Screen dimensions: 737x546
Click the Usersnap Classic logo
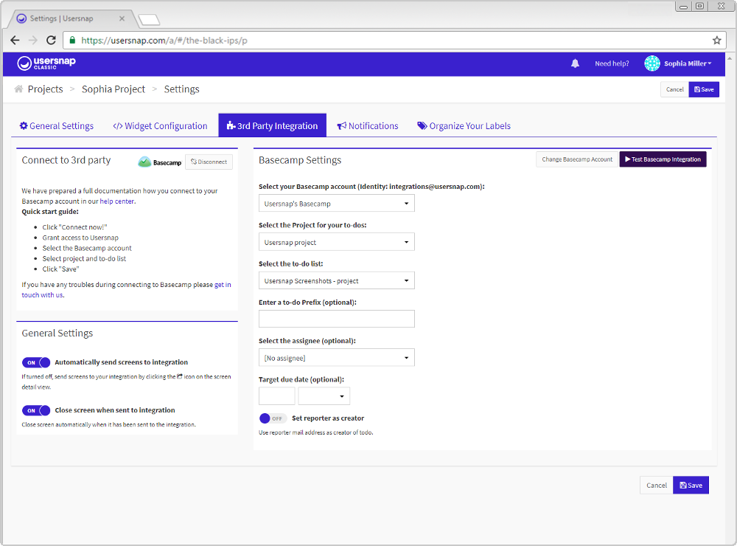coord(46,63)
